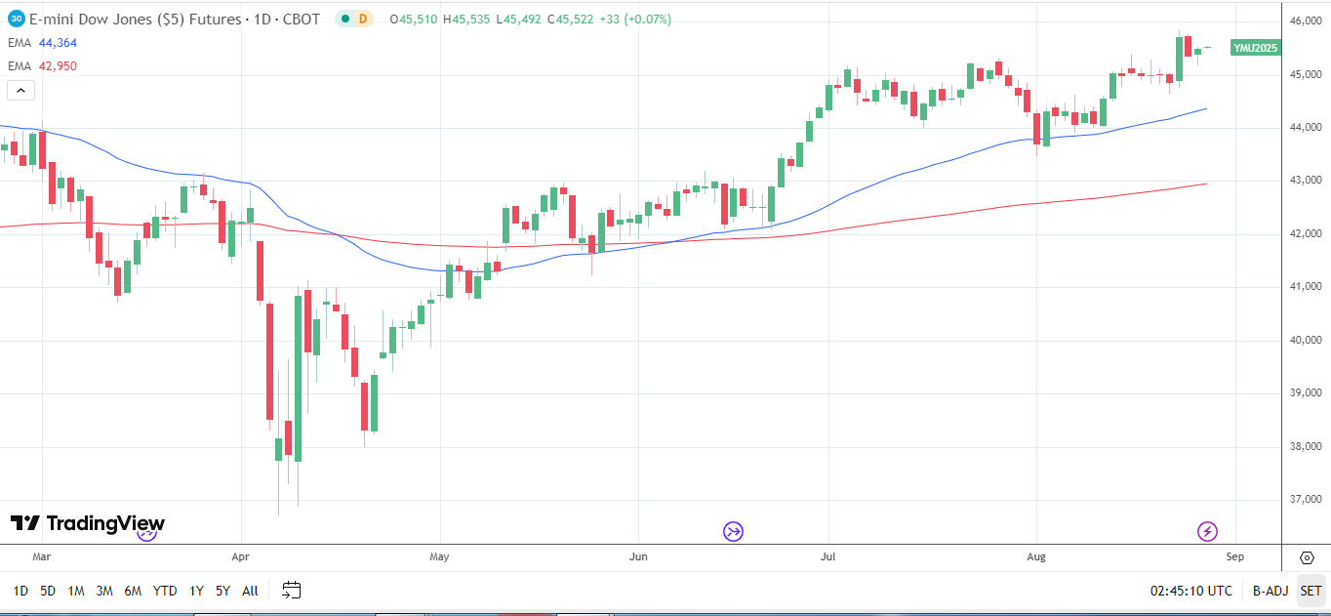Toggle B-ADJ back-adjustment setting
1331x616 pixels.
tap(1270, 591)
